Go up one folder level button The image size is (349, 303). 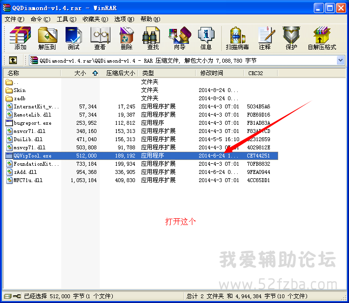[x=13, y=60]
